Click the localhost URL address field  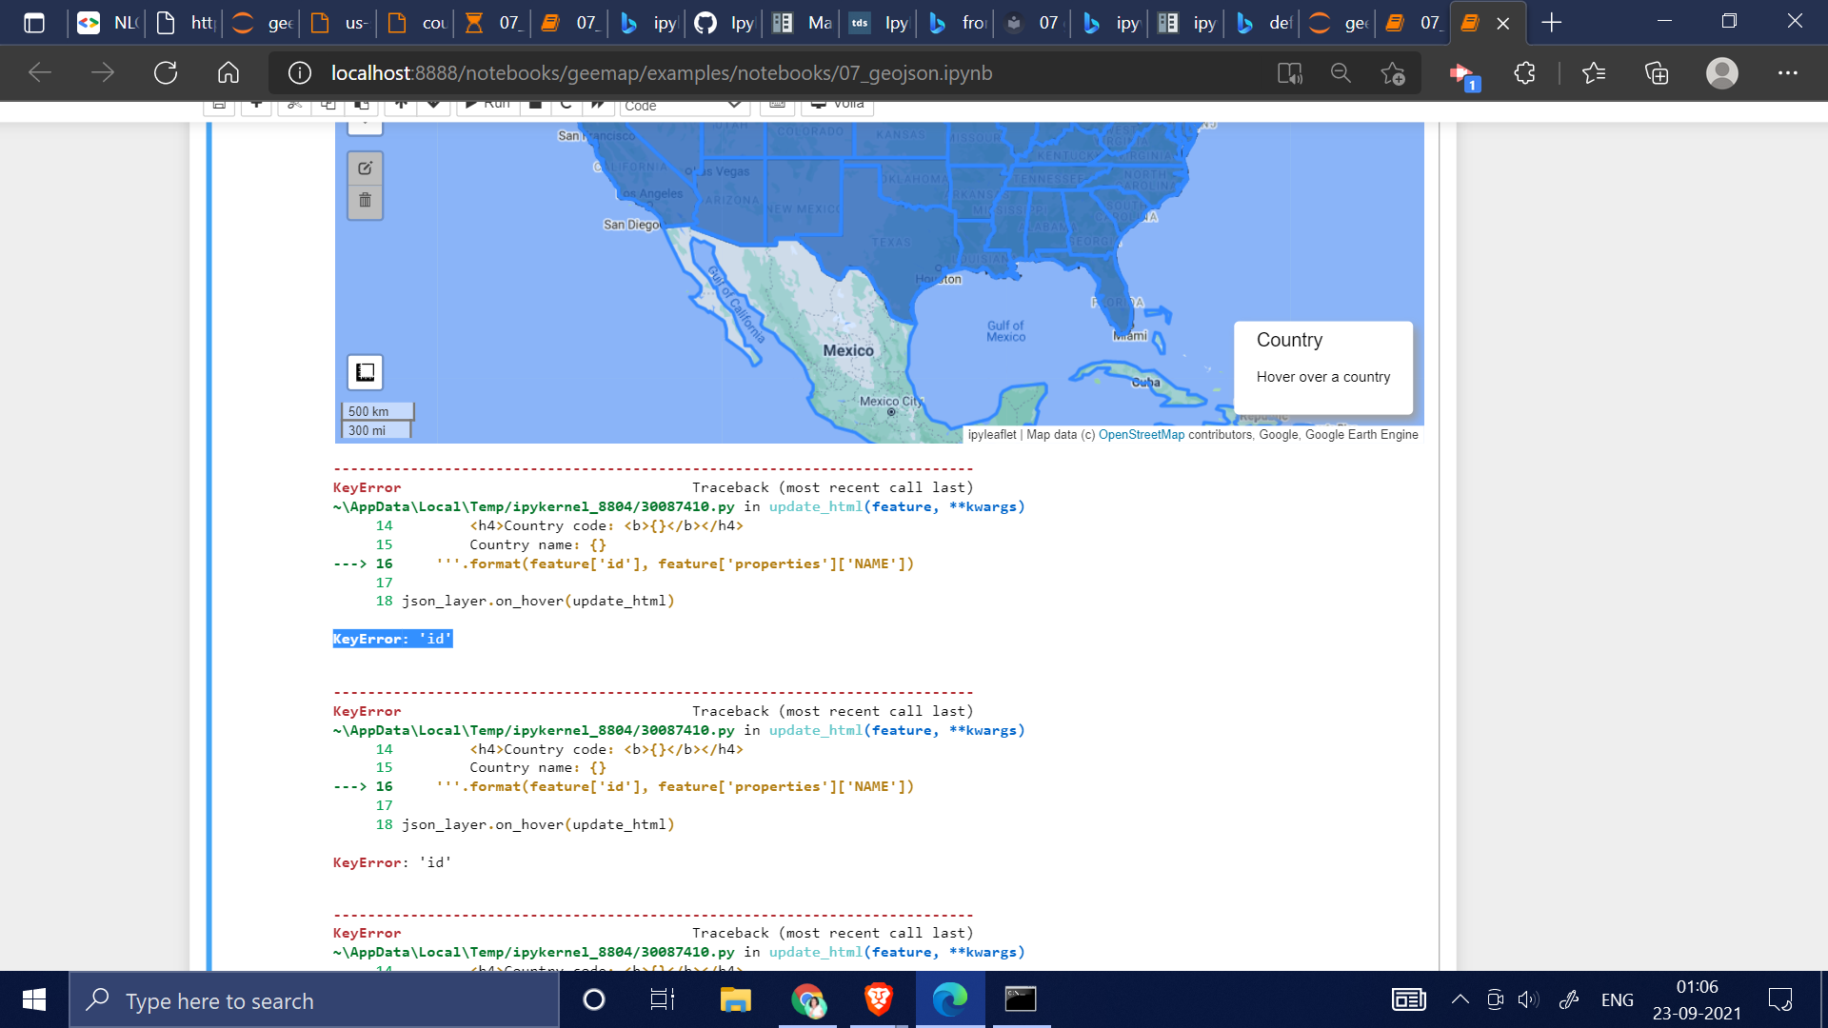click(661, 73)
